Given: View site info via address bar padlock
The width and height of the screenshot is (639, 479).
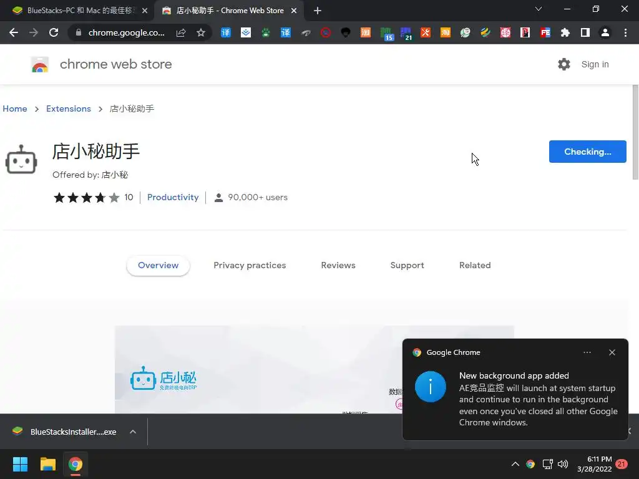Looking at the screenshot, I should coord(78,32).
